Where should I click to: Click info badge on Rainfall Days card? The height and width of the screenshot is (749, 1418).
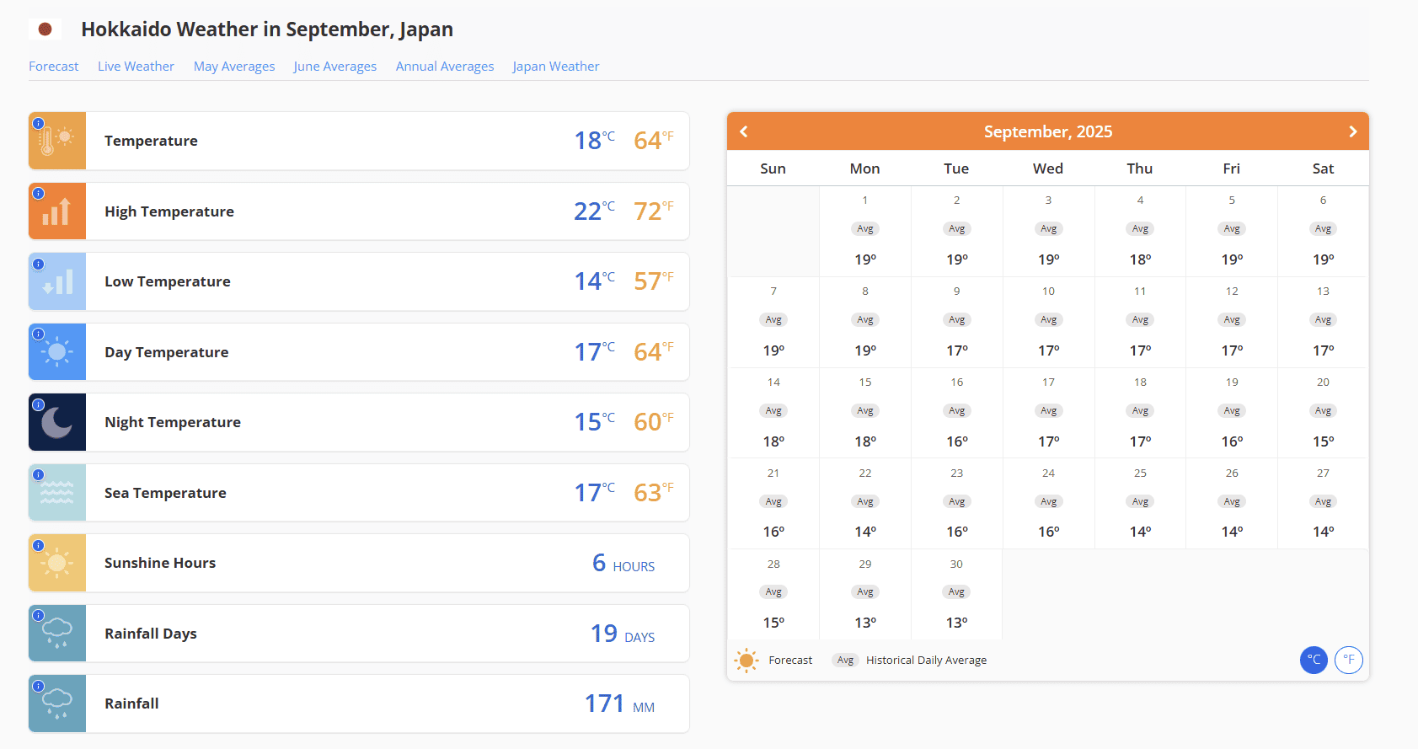38,615
